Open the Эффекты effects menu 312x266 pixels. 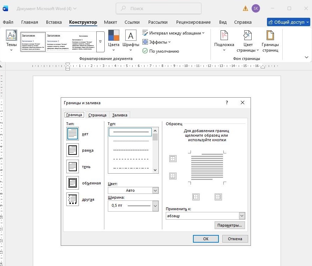tap(157, 42)
